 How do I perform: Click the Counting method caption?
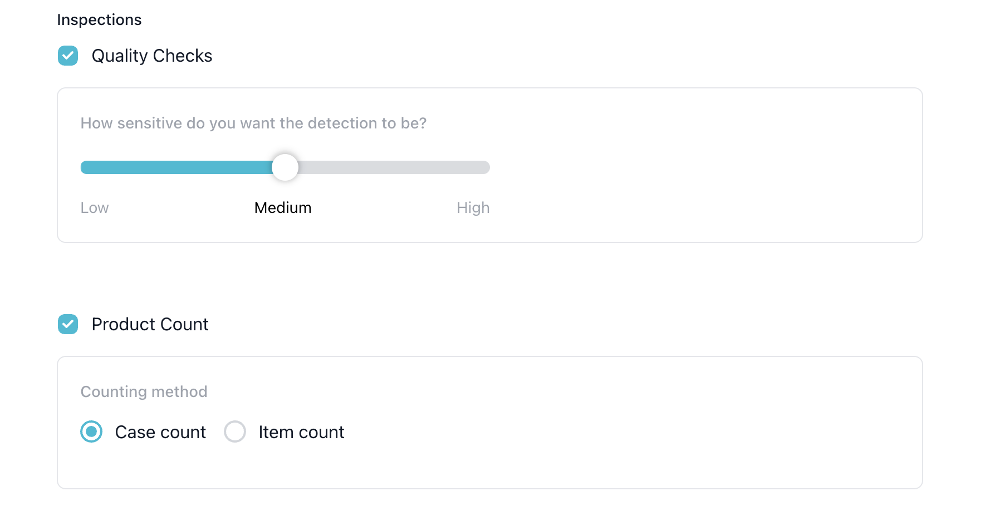click(144, 391)
